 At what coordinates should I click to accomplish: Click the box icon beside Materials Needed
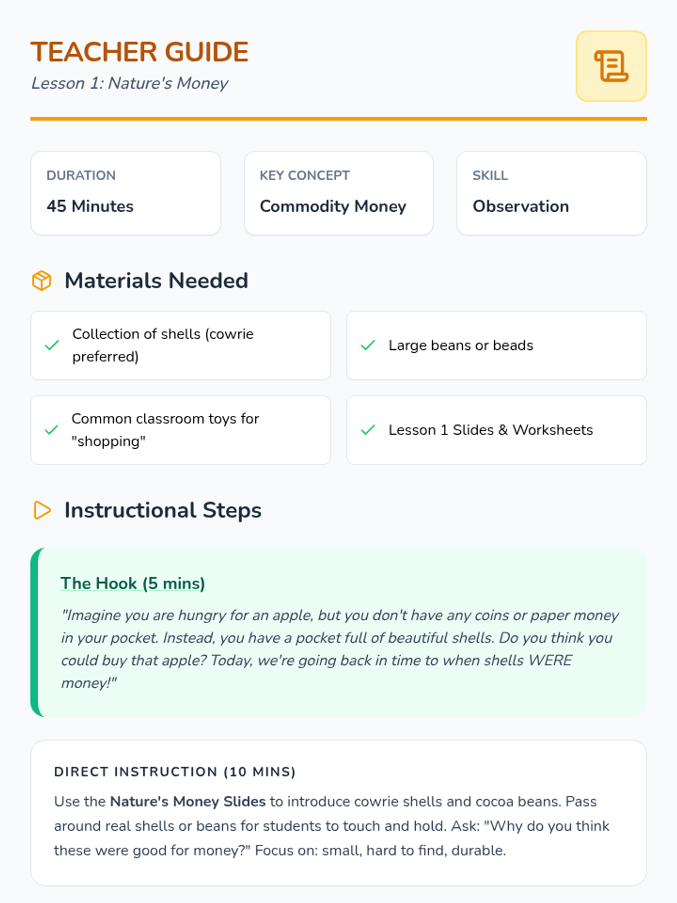click(x=42, y=280)
